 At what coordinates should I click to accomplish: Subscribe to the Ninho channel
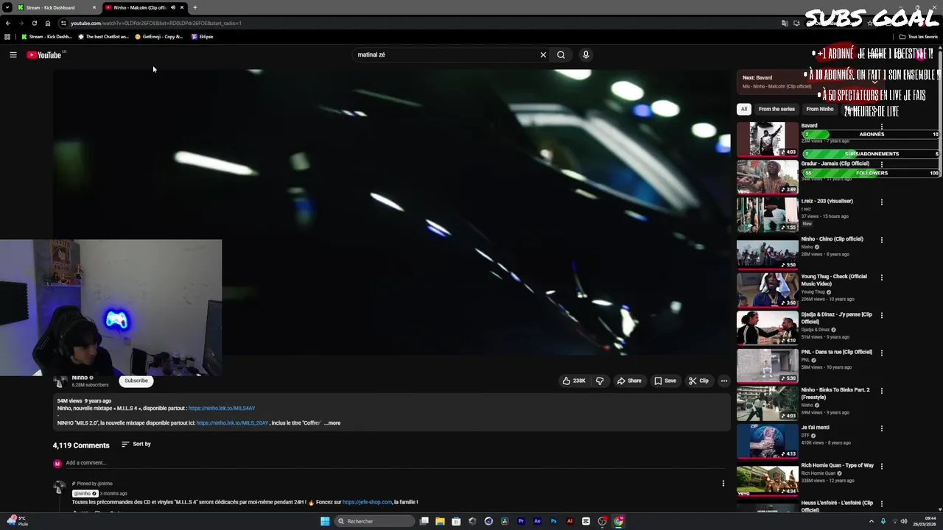[136, 381]
